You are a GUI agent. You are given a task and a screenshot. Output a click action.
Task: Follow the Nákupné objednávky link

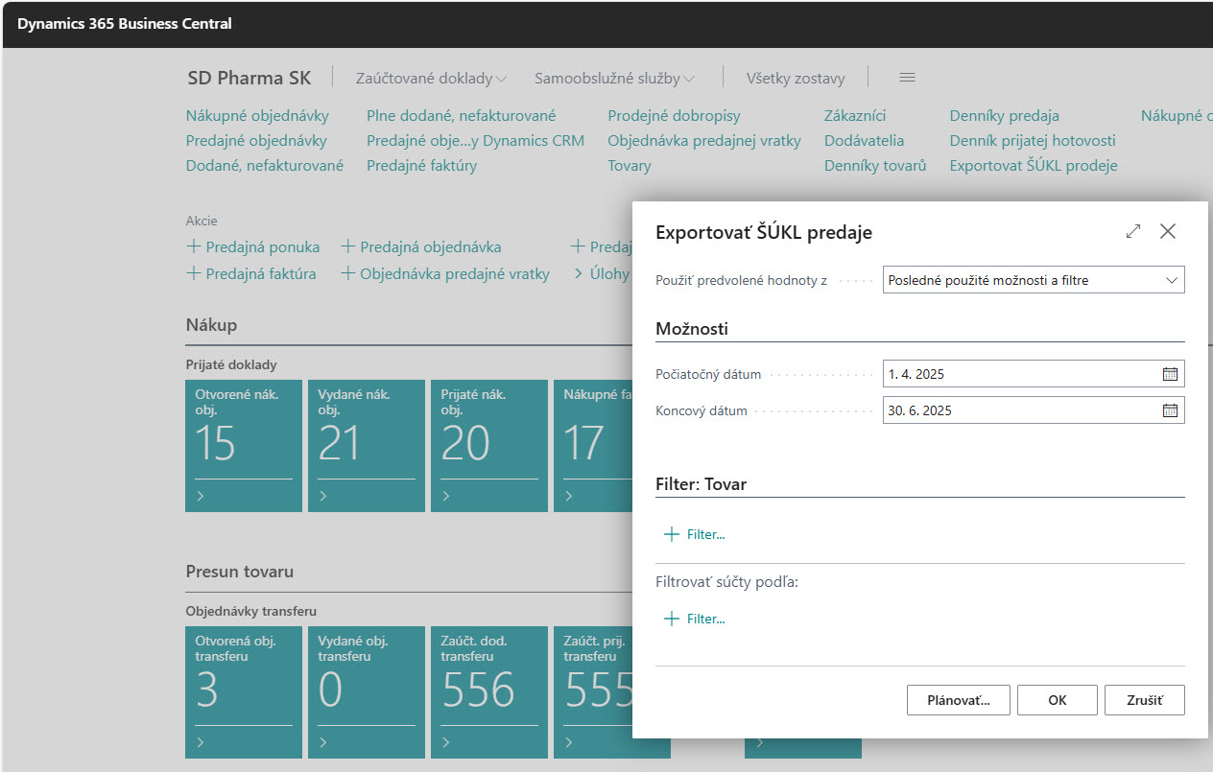[257, 116]
